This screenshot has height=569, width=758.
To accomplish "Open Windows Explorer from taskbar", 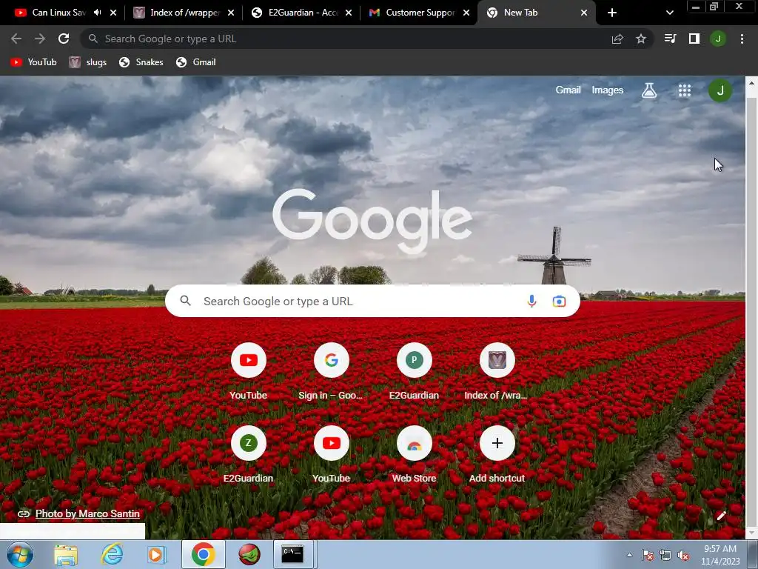I will pos(66,554).
